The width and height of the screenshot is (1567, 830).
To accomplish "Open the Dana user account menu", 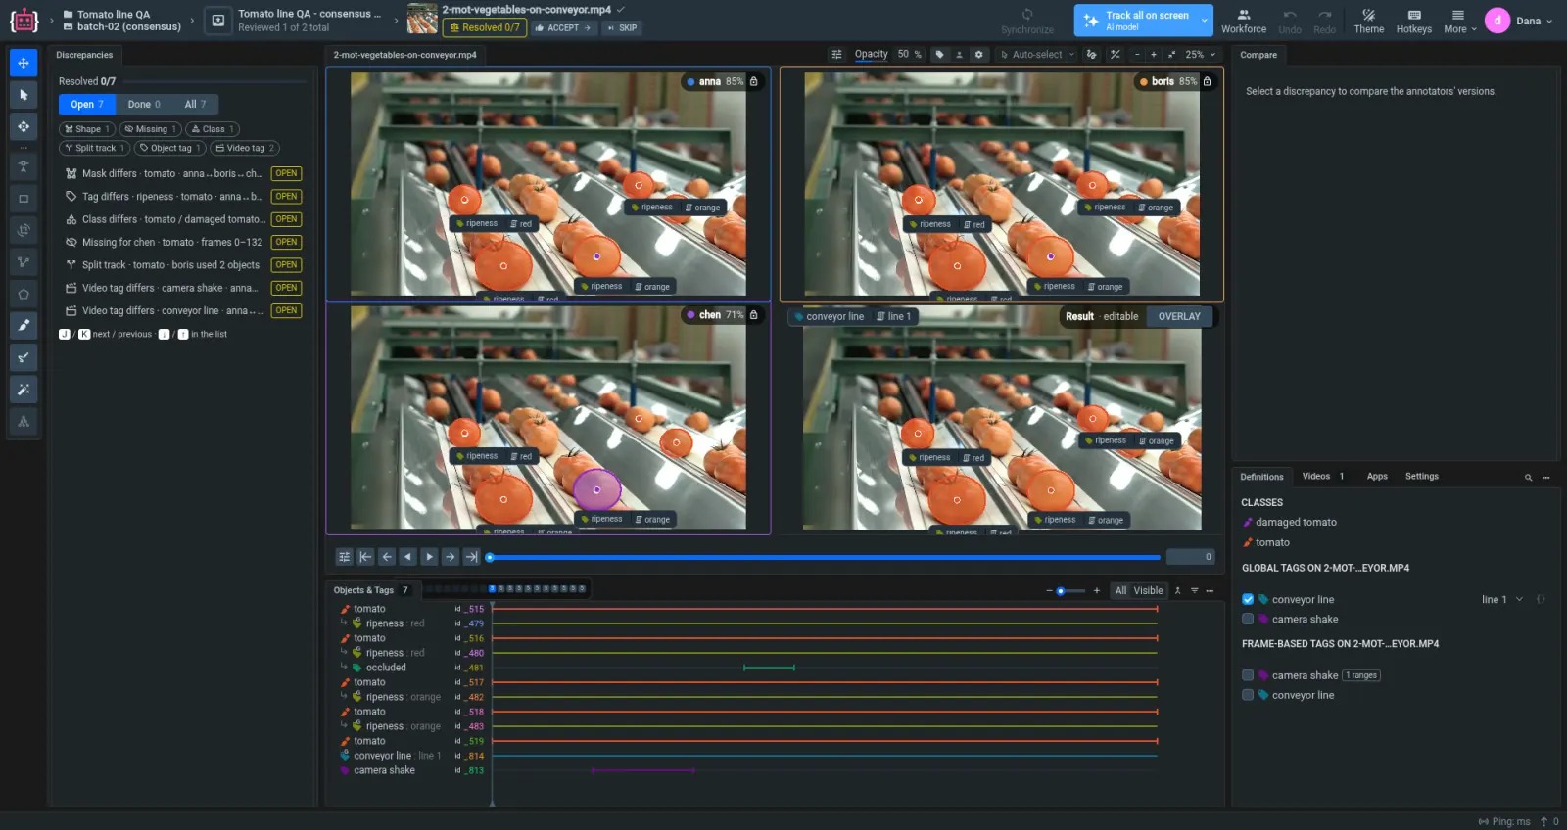I will tap(1519, 21).
